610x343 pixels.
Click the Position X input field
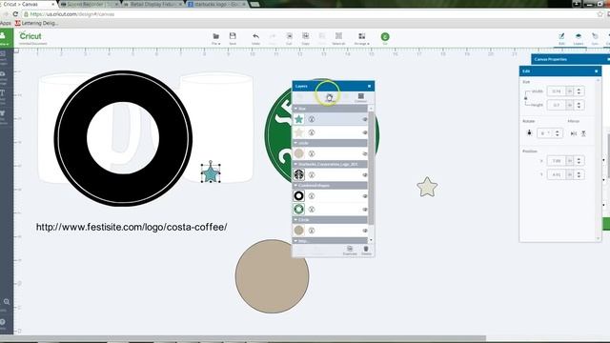coord(557,161)
